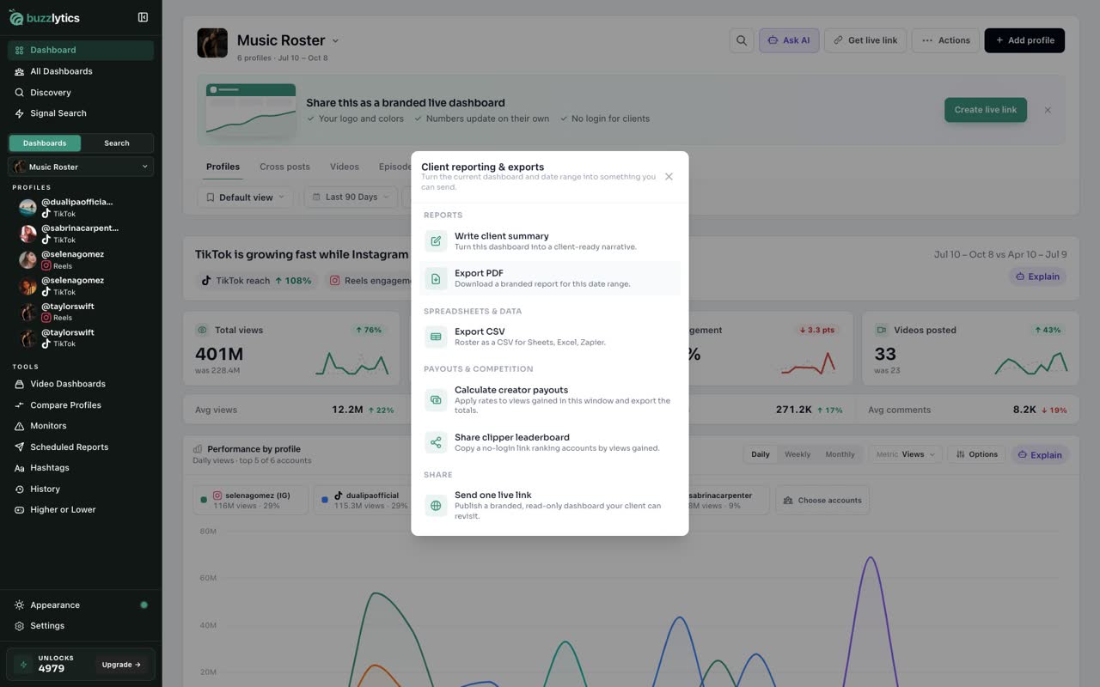
Task: Click the Add profile button
Action: 1024,40
